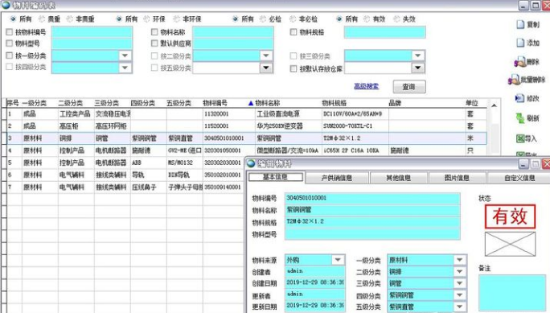Click the sort arrow on the 物料名称 column
The width and height of the screenshot is (550, 313).
(x=250, y=103)
